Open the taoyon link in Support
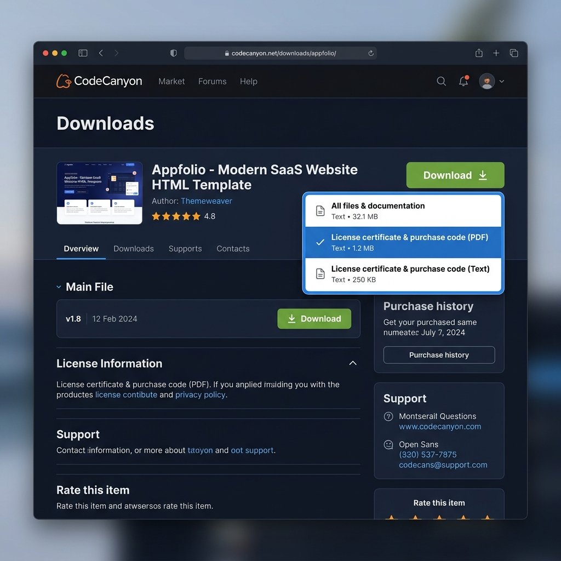This screenshot has width=561, height=561. [x=200, y=450]
